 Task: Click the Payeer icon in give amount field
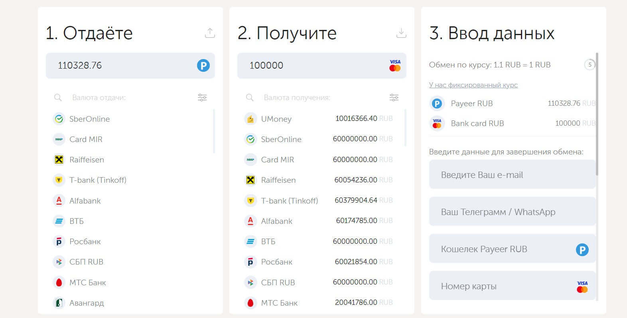click(203, 65)
